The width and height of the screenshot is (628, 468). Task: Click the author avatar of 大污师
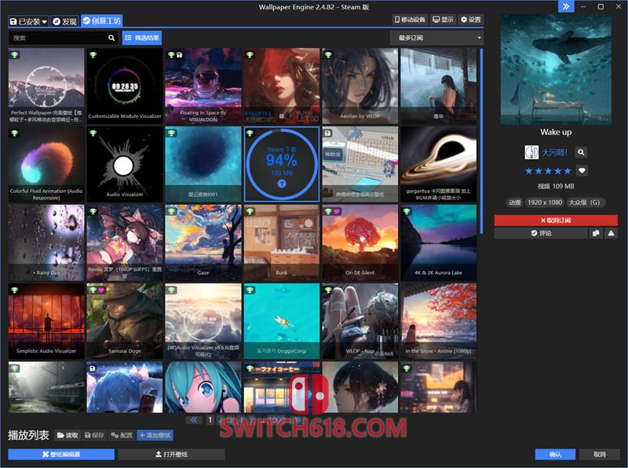point(531,152)
